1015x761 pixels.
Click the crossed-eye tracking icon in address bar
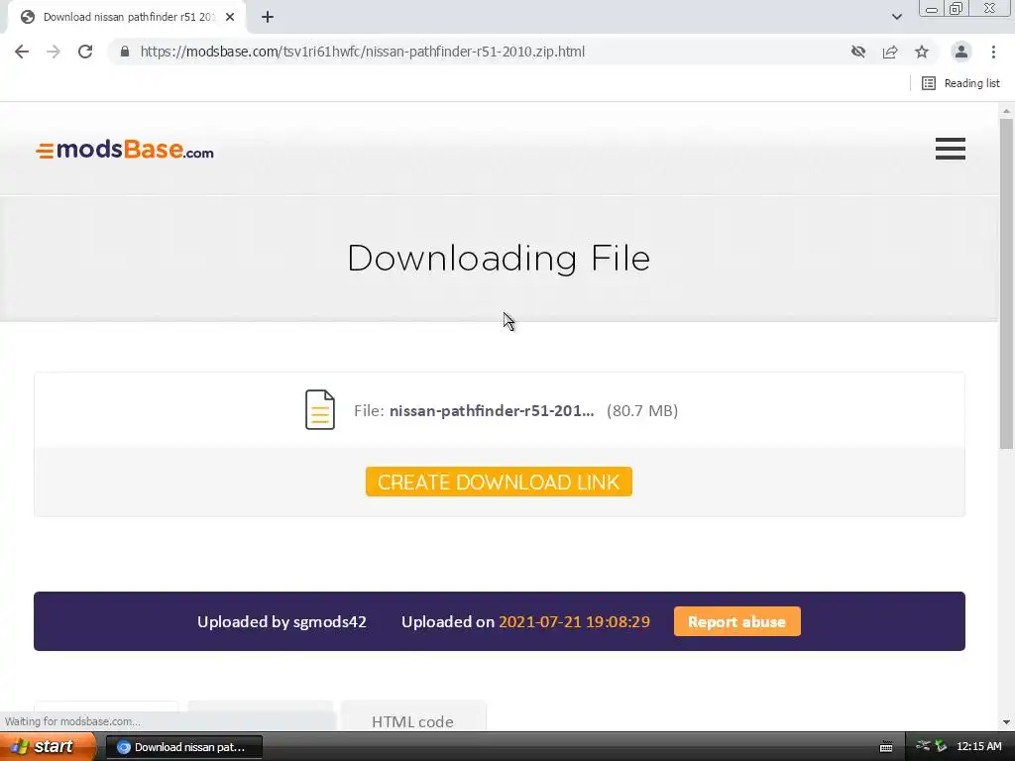click(x=858, y=52)
